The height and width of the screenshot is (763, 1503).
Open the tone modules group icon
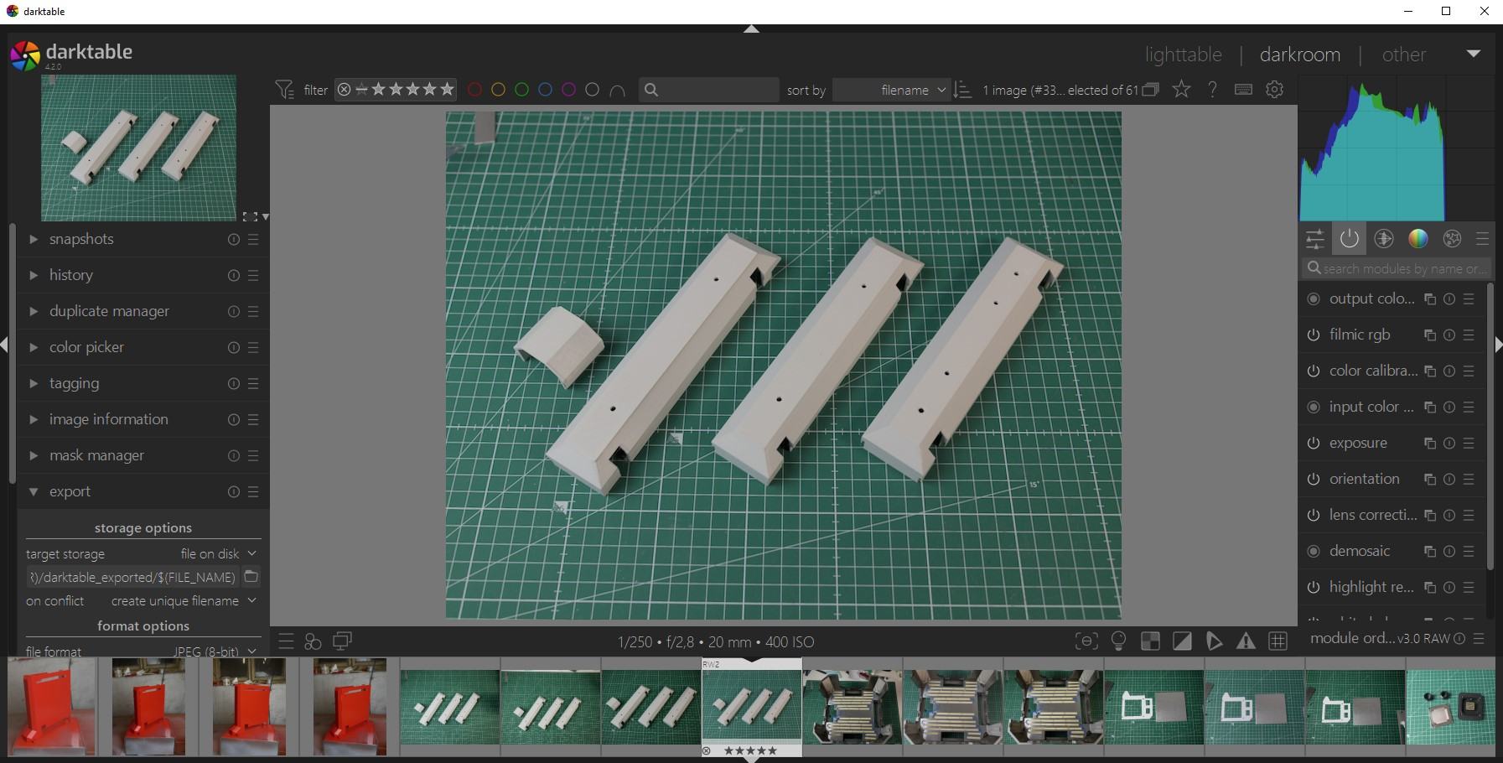(1384, 239)
